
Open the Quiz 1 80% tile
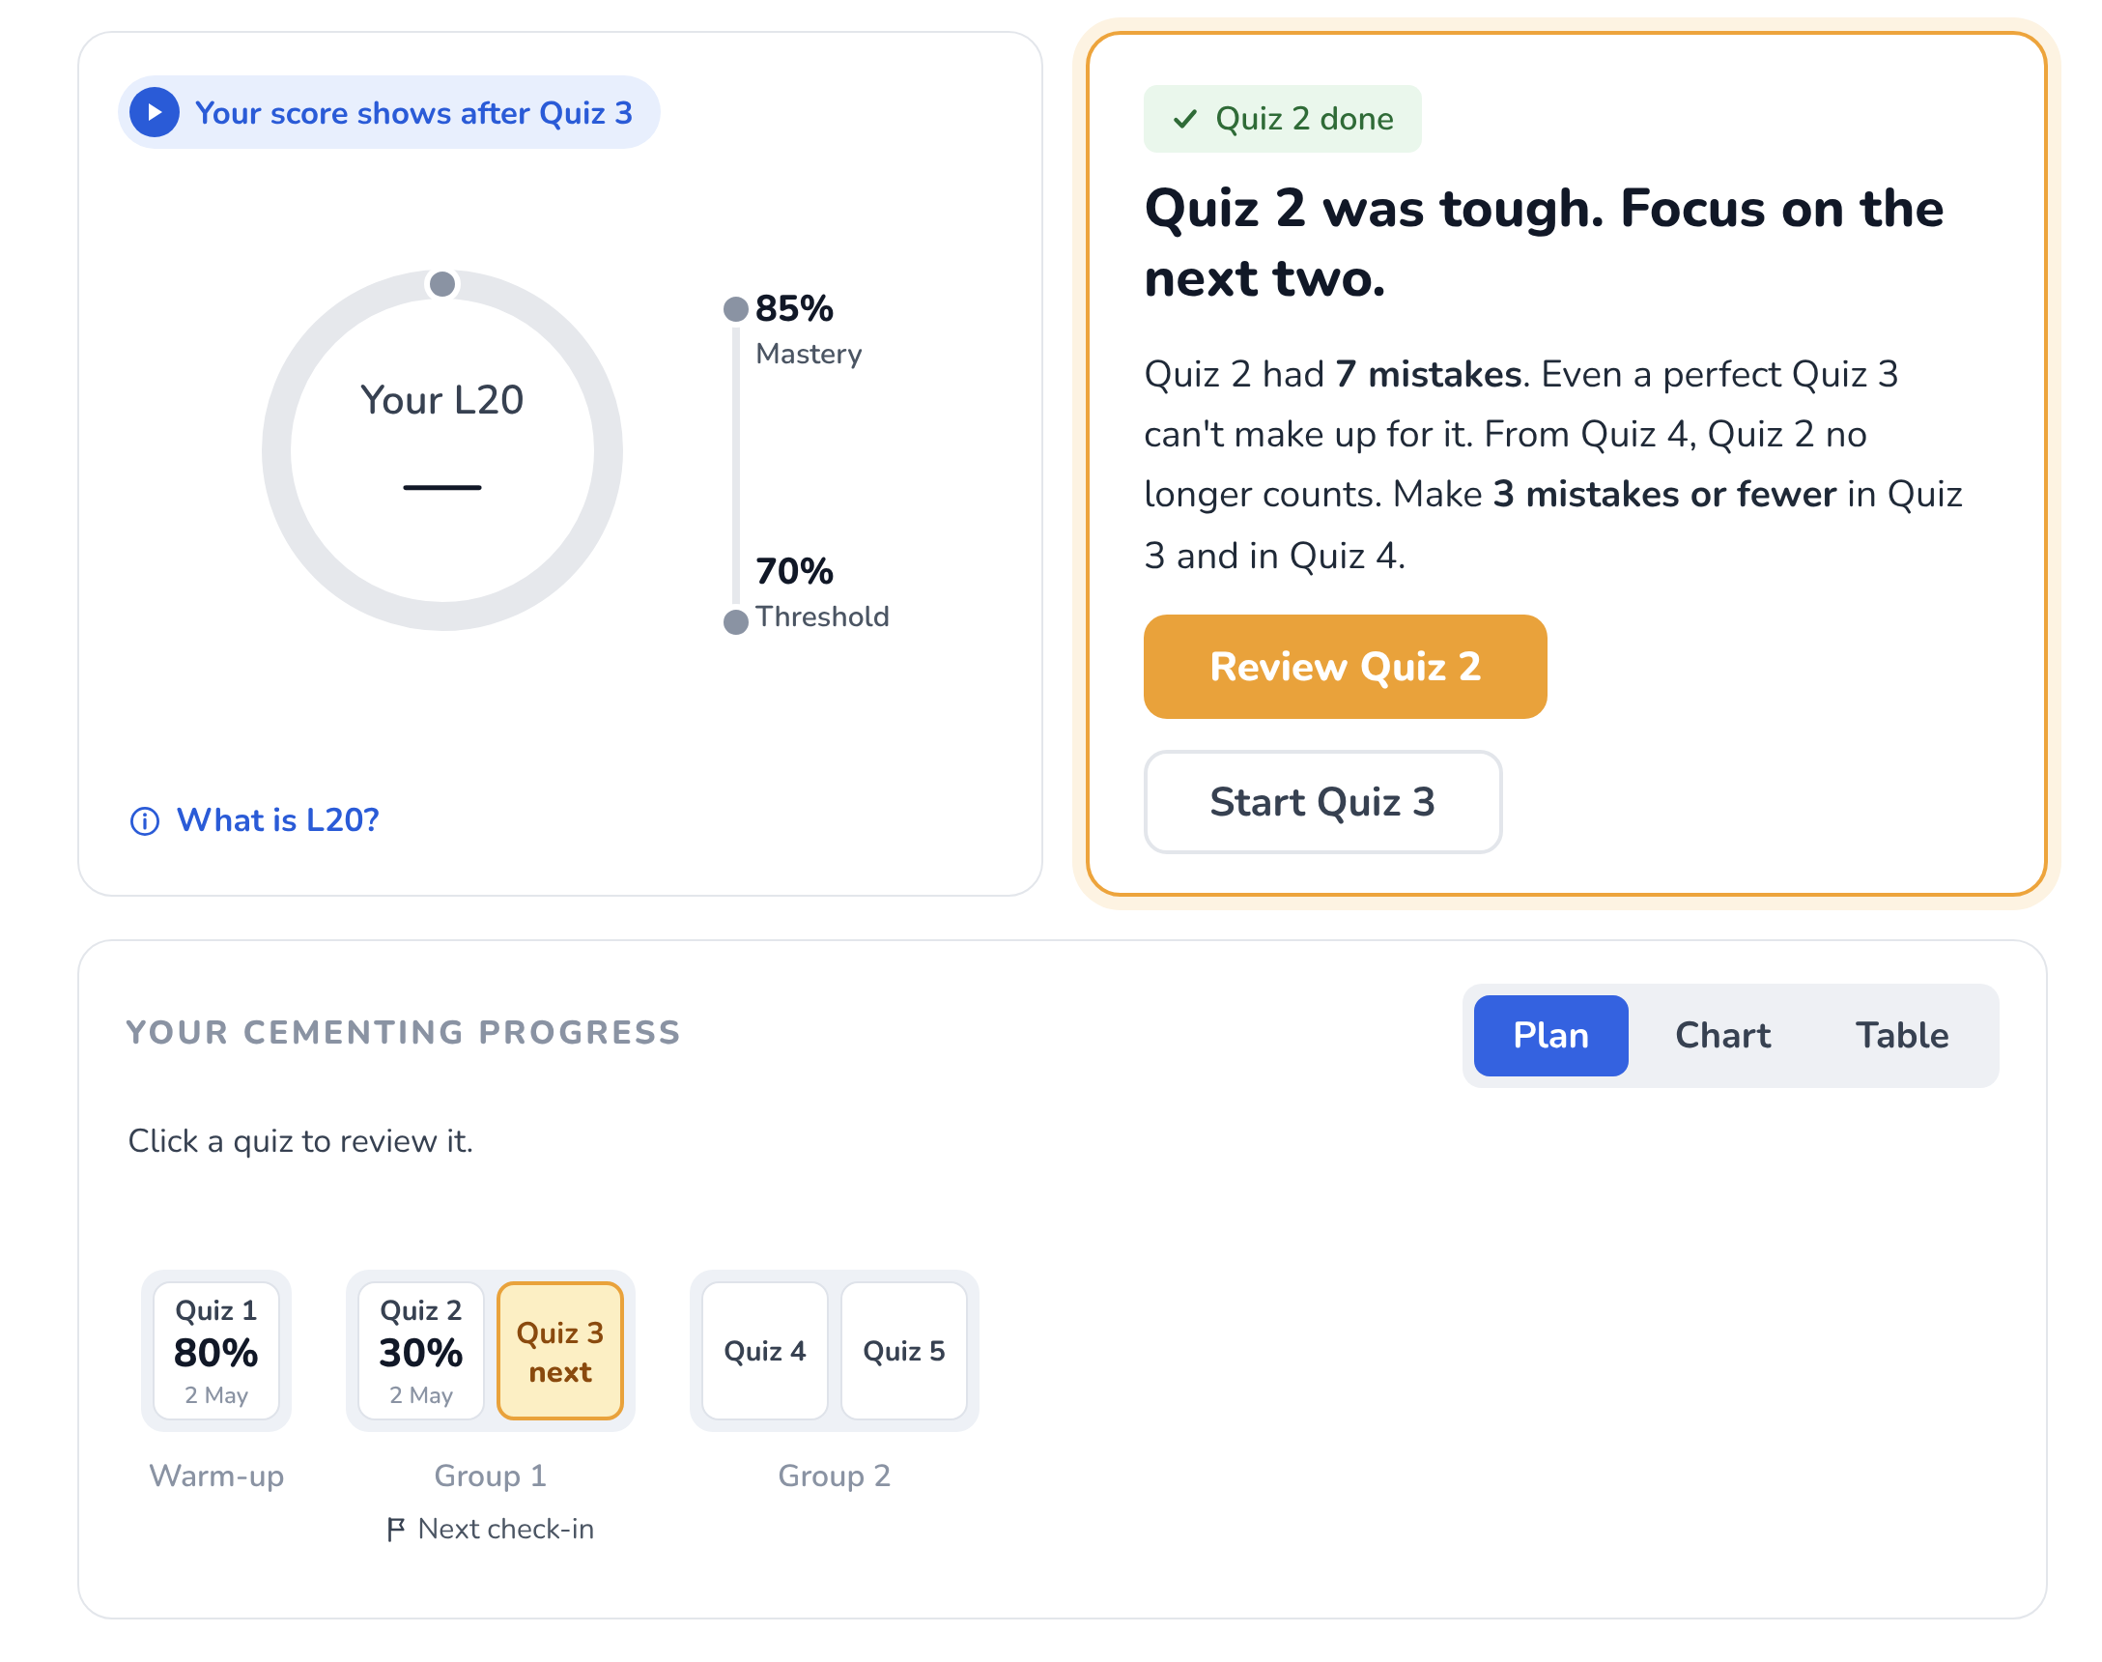(x=216, y=1351)
